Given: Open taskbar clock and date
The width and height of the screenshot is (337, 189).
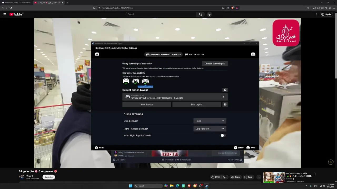Looking at the screenshot, I should tap(331, 186).
